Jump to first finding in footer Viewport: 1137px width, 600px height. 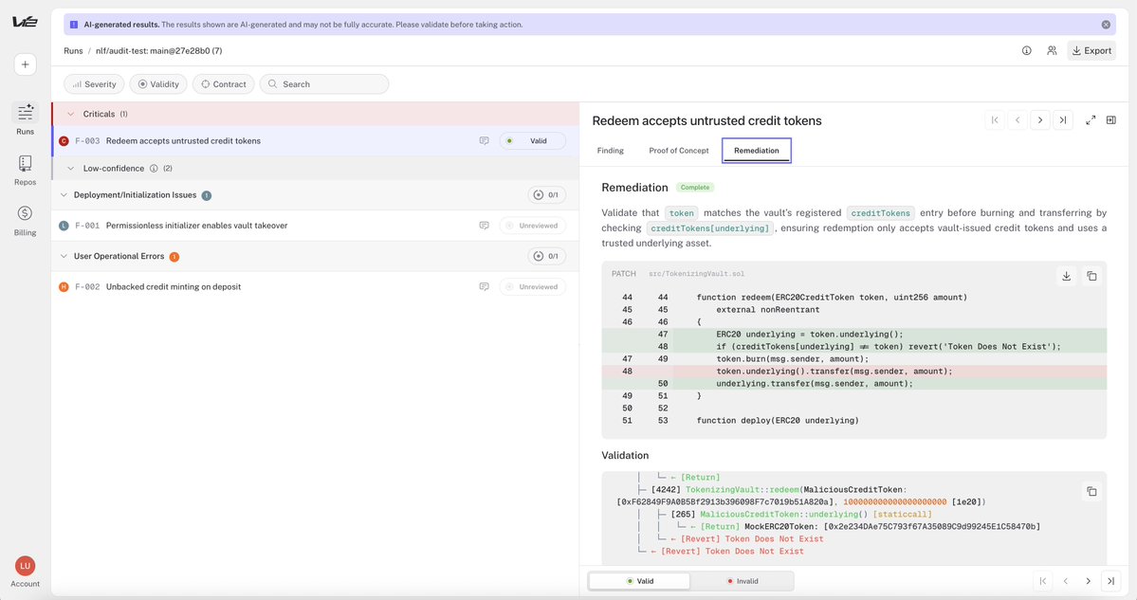(1043, 581)
